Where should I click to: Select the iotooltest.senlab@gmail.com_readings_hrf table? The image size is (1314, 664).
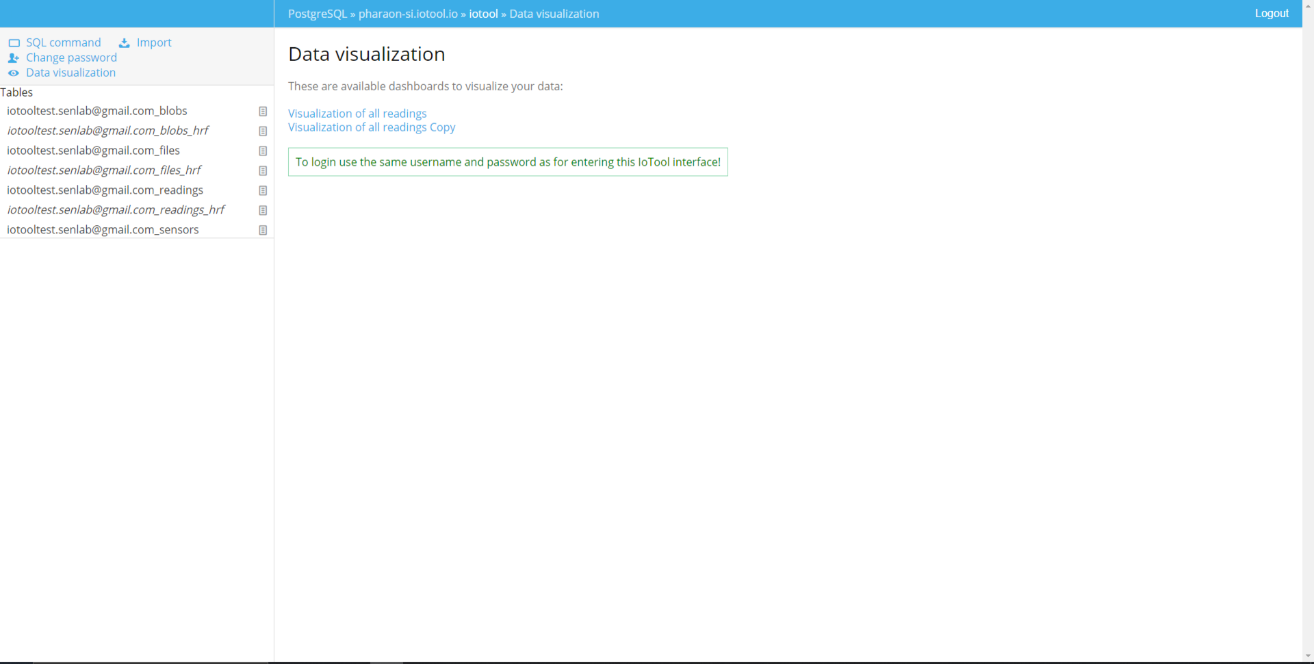click(x=116, y=210)
